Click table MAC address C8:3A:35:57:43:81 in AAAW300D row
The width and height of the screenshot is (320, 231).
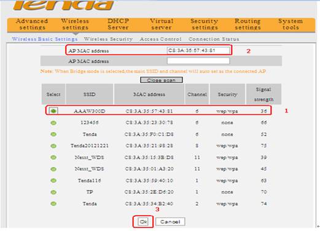click(x=149, y=111)
